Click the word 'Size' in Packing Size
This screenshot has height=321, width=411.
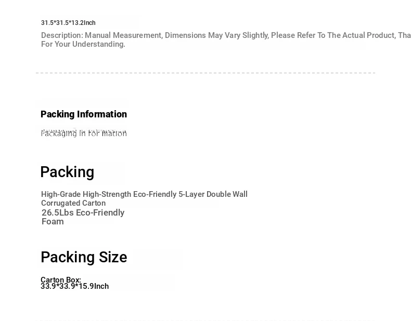pyautogui.click(x=113, y=257)
